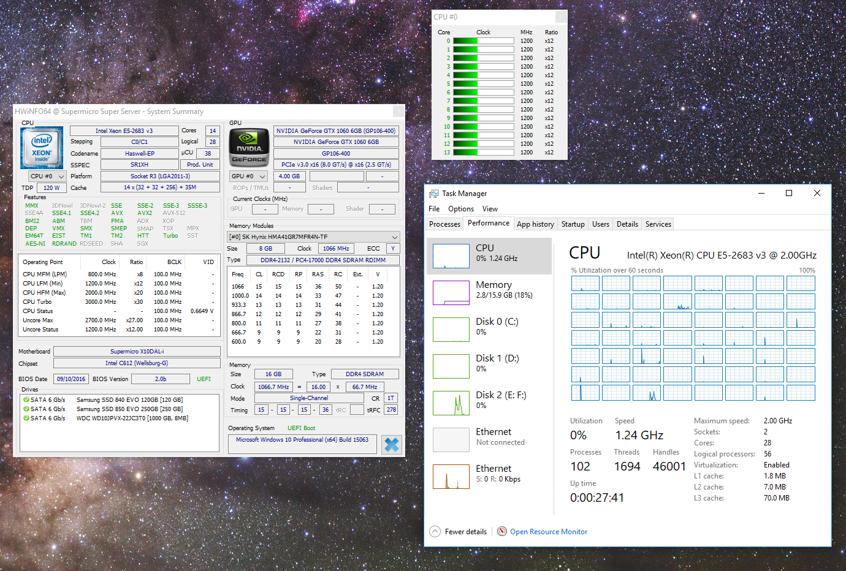The image size is (846, 571).
Task: Maximize the Task Manager window
Action: pyautogui.click(x=789, y=193)
